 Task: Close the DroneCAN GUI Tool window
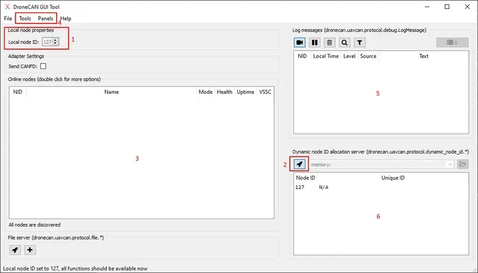(467, 7)
